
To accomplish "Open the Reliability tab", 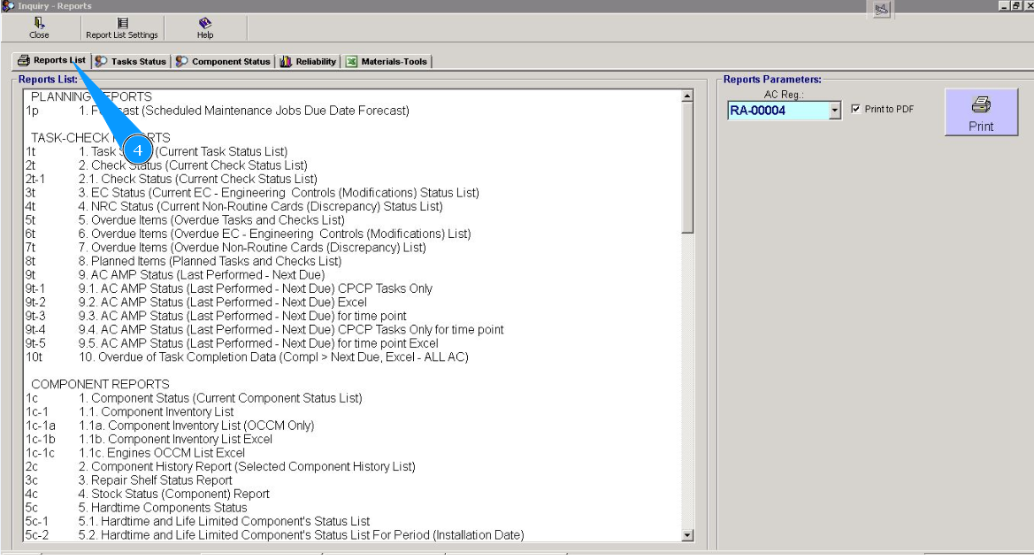I will pyautogui.click(x=309, y=61).
